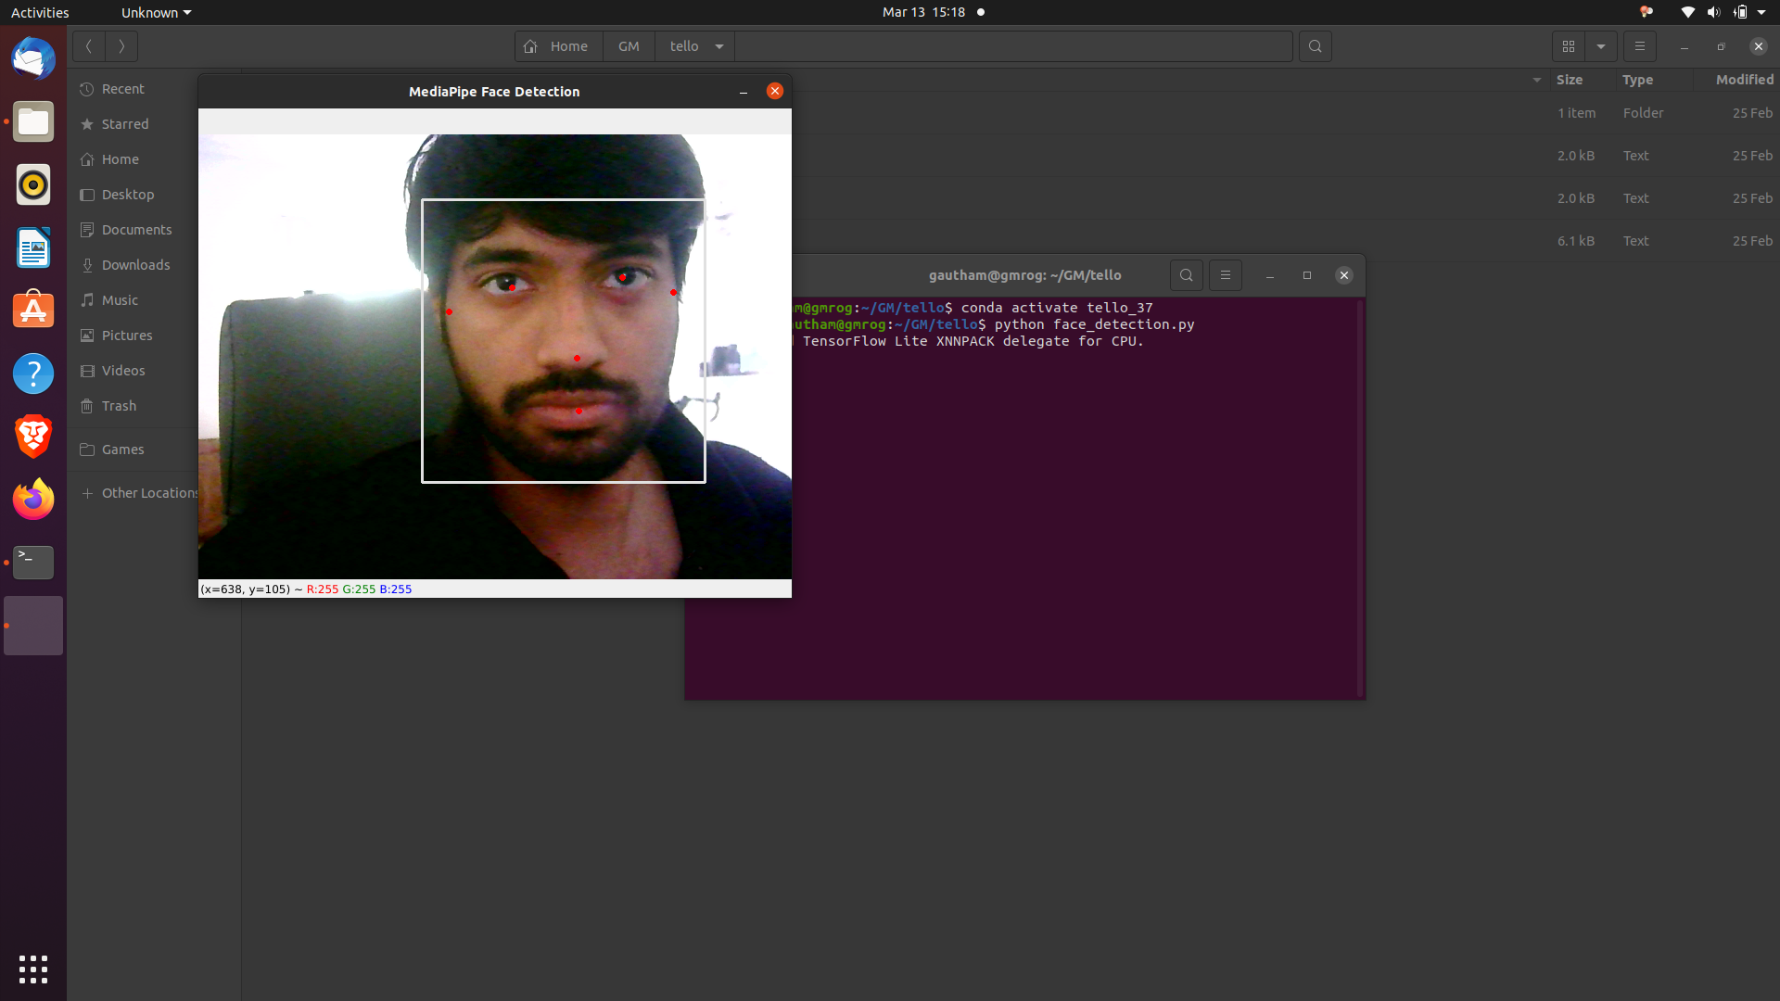The height and width of the screenshot is (1001, 1780).
Task: Open Show Applications grid
Action: pyautogui.click(x=33, y=969)
